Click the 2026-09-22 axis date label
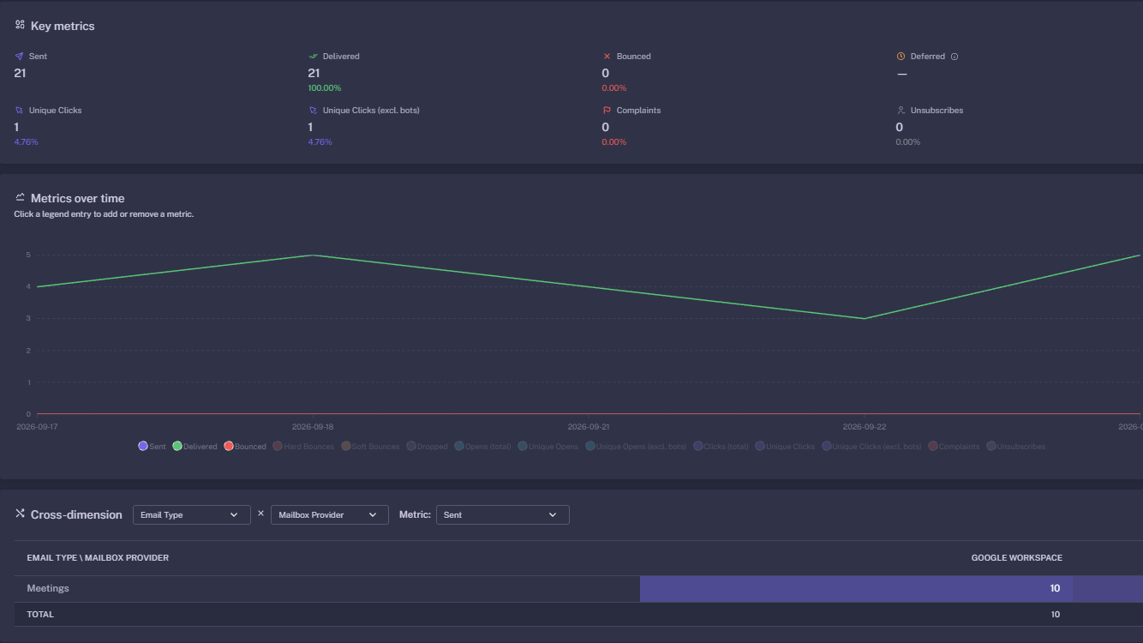The image size is (1143, 643). pos(864,426)
